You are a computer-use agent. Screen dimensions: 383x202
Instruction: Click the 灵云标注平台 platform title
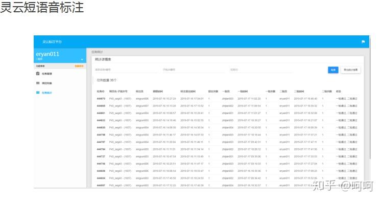click(52, 42)
